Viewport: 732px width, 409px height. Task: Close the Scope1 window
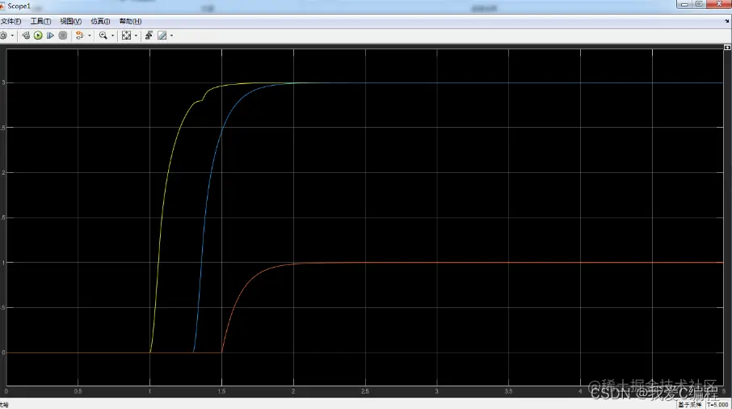click(x=719, y=4)
